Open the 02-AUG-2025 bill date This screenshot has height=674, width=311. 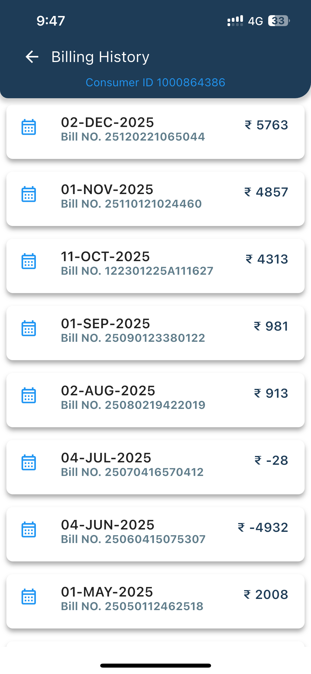108,391
